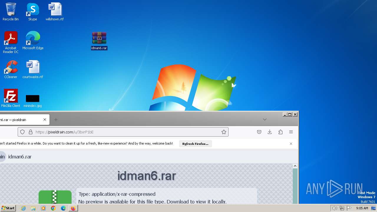Open a new Firefox tab
Image resolution: width=377 pixels, height=212 pixels.
pyautogui.click(x=56, y=120)
